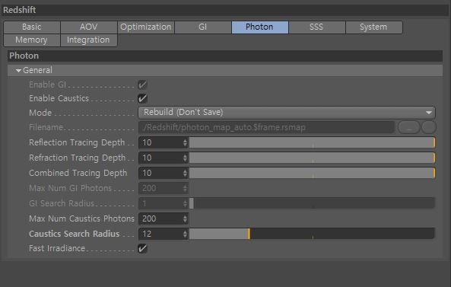Click the Combined Tracing Depth stepper arrows
451x287 pixels.
pos(186,173)
